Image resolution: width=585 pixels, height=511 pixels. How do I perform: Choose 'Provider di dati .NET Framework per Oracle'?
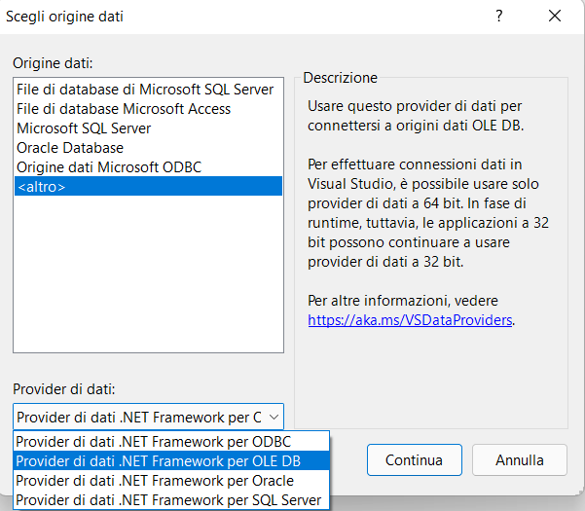[x=171, y=481]
